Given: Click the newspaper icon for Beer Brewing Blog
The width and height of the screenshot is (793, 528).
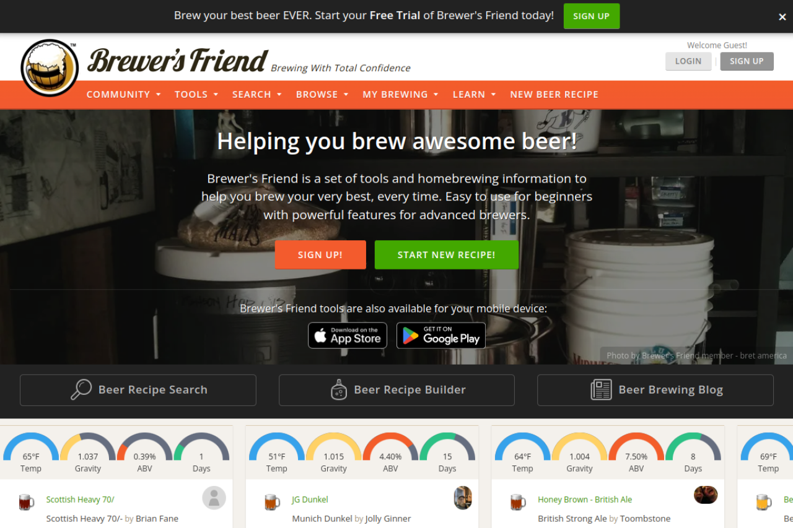Looking at the screenshot, I should [601, 390].
